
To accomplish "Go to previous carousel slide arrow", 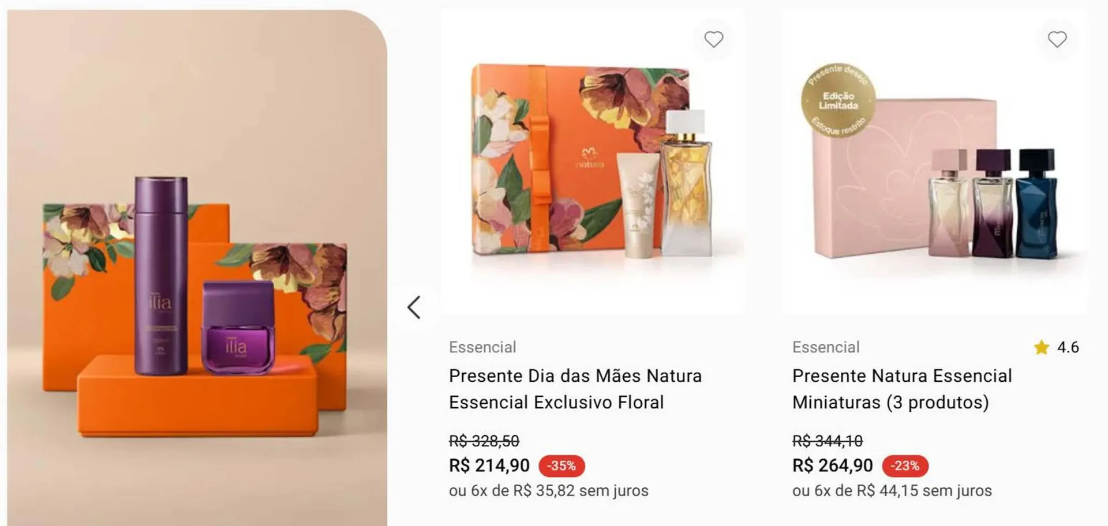I will coord(414,307).
